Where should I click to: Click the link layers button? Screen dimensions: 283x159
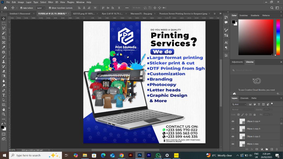tap(247, 149)
